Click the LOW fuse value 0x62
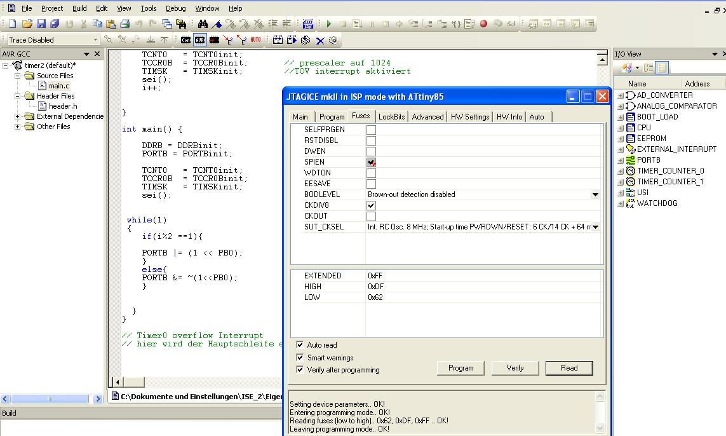Screen dimensions: 726x436 375,297
